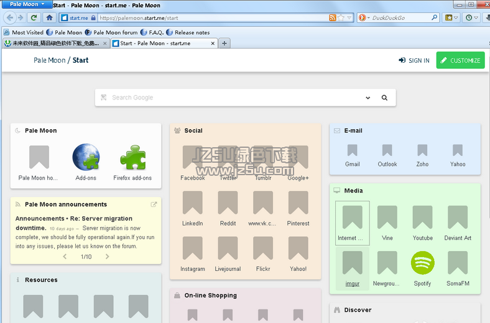Open the Add-ons globe icon
The height and width of the screenshot is (323, 490).
86,157
